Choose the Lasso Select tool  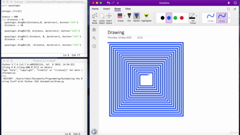point(102,18)
